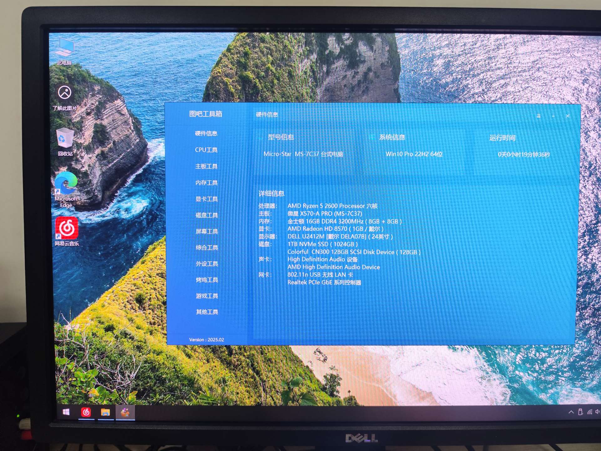
Task: Click the 型号信息 heading
Action: tap(281, 137)
